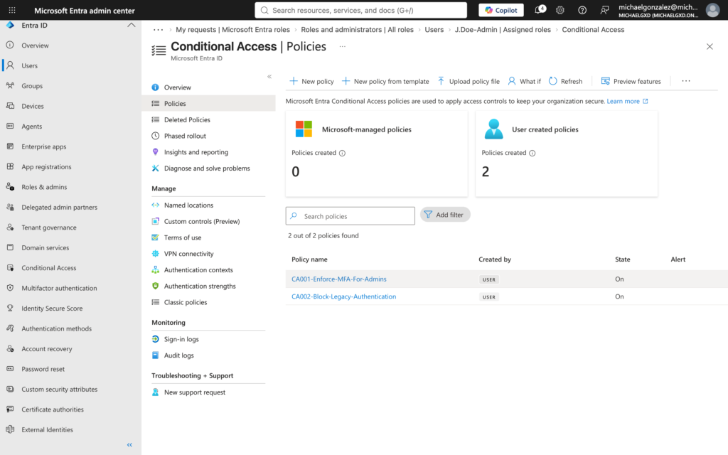Open Password reset in the sidebar

click(43, 369)
